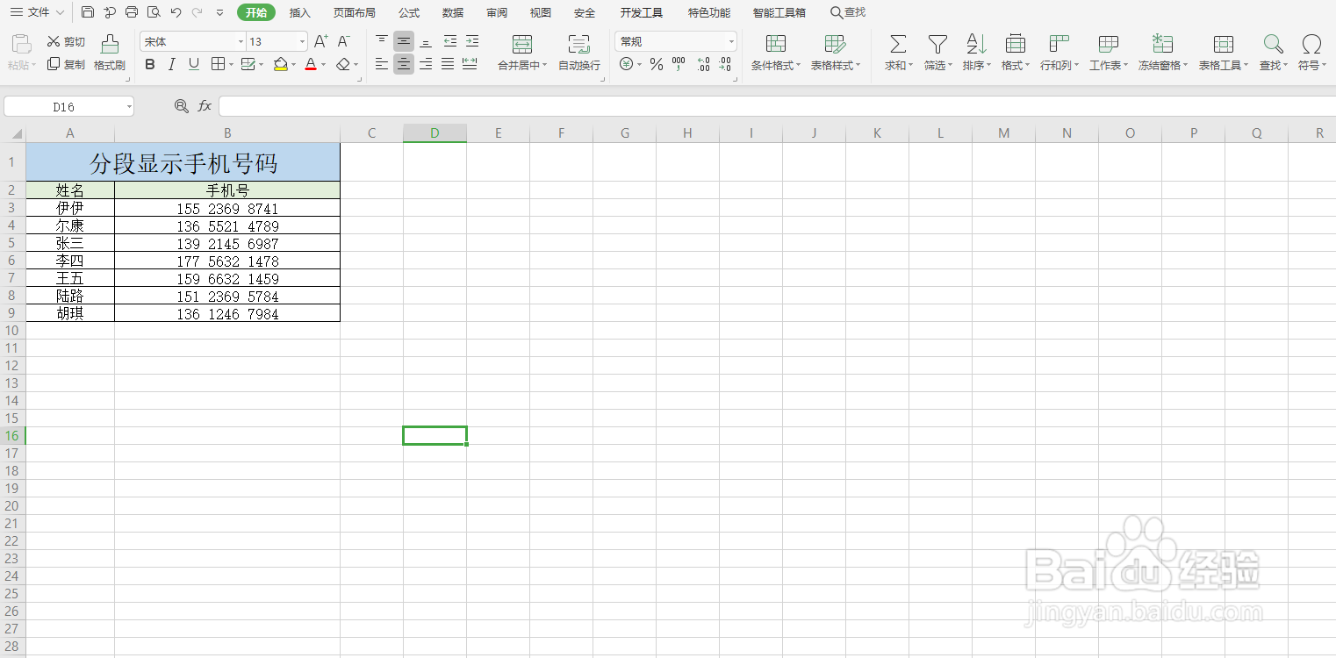Toggle Italic formatting
The image size is (1336, 658).
(172, 64)
